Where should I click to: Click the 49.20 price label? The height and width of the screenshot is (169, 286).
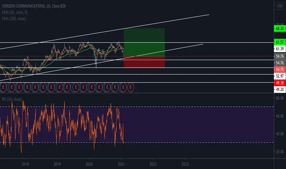pos(280,89)
